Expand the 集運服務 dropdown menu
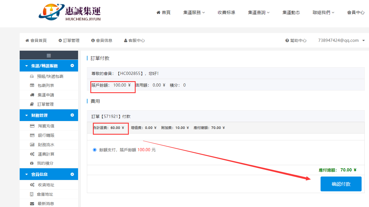The height and width of the screenshot is (207, 369). (194, 13)
